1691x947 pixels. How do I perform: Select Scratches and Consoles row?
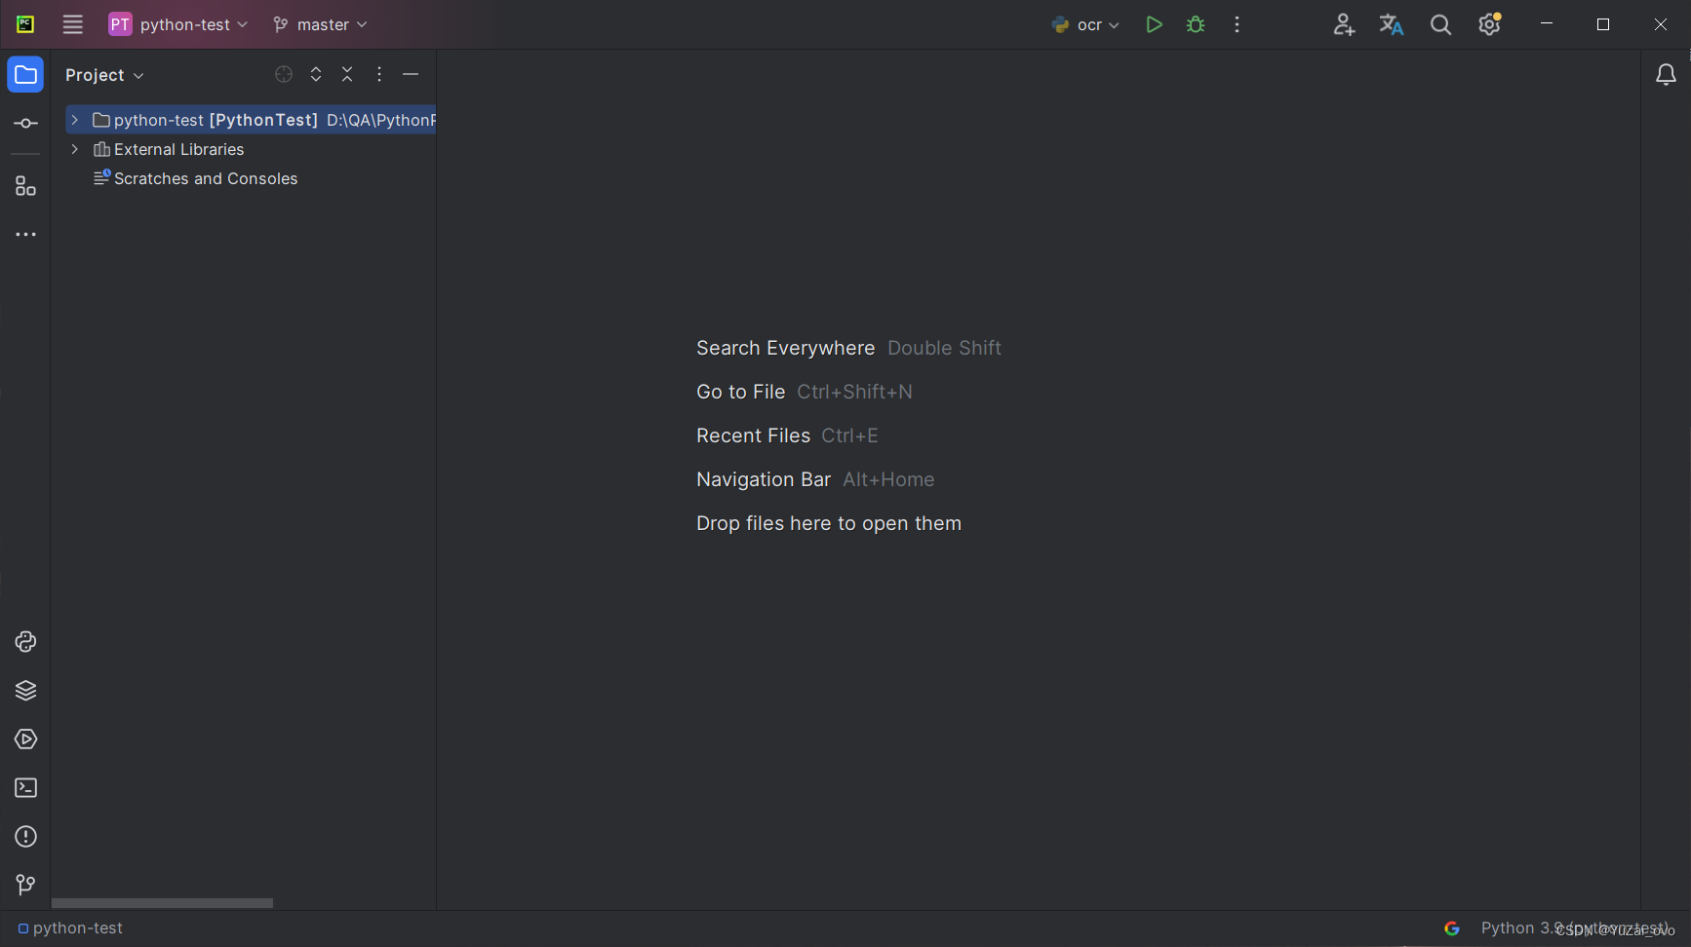click(251, 178)
